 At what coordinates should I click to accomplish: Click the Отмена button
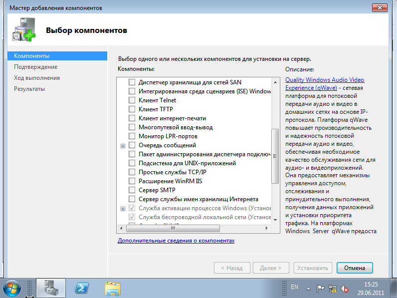(x=355, y=268)
